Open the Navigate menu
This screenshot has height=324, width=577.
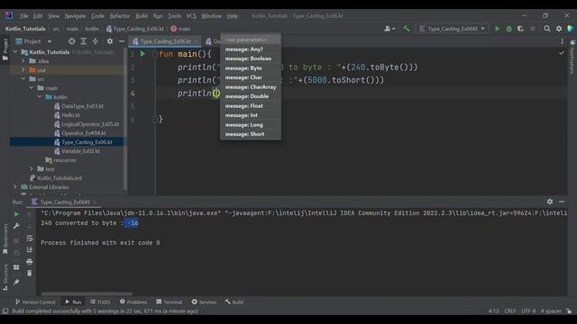point(75,16)
